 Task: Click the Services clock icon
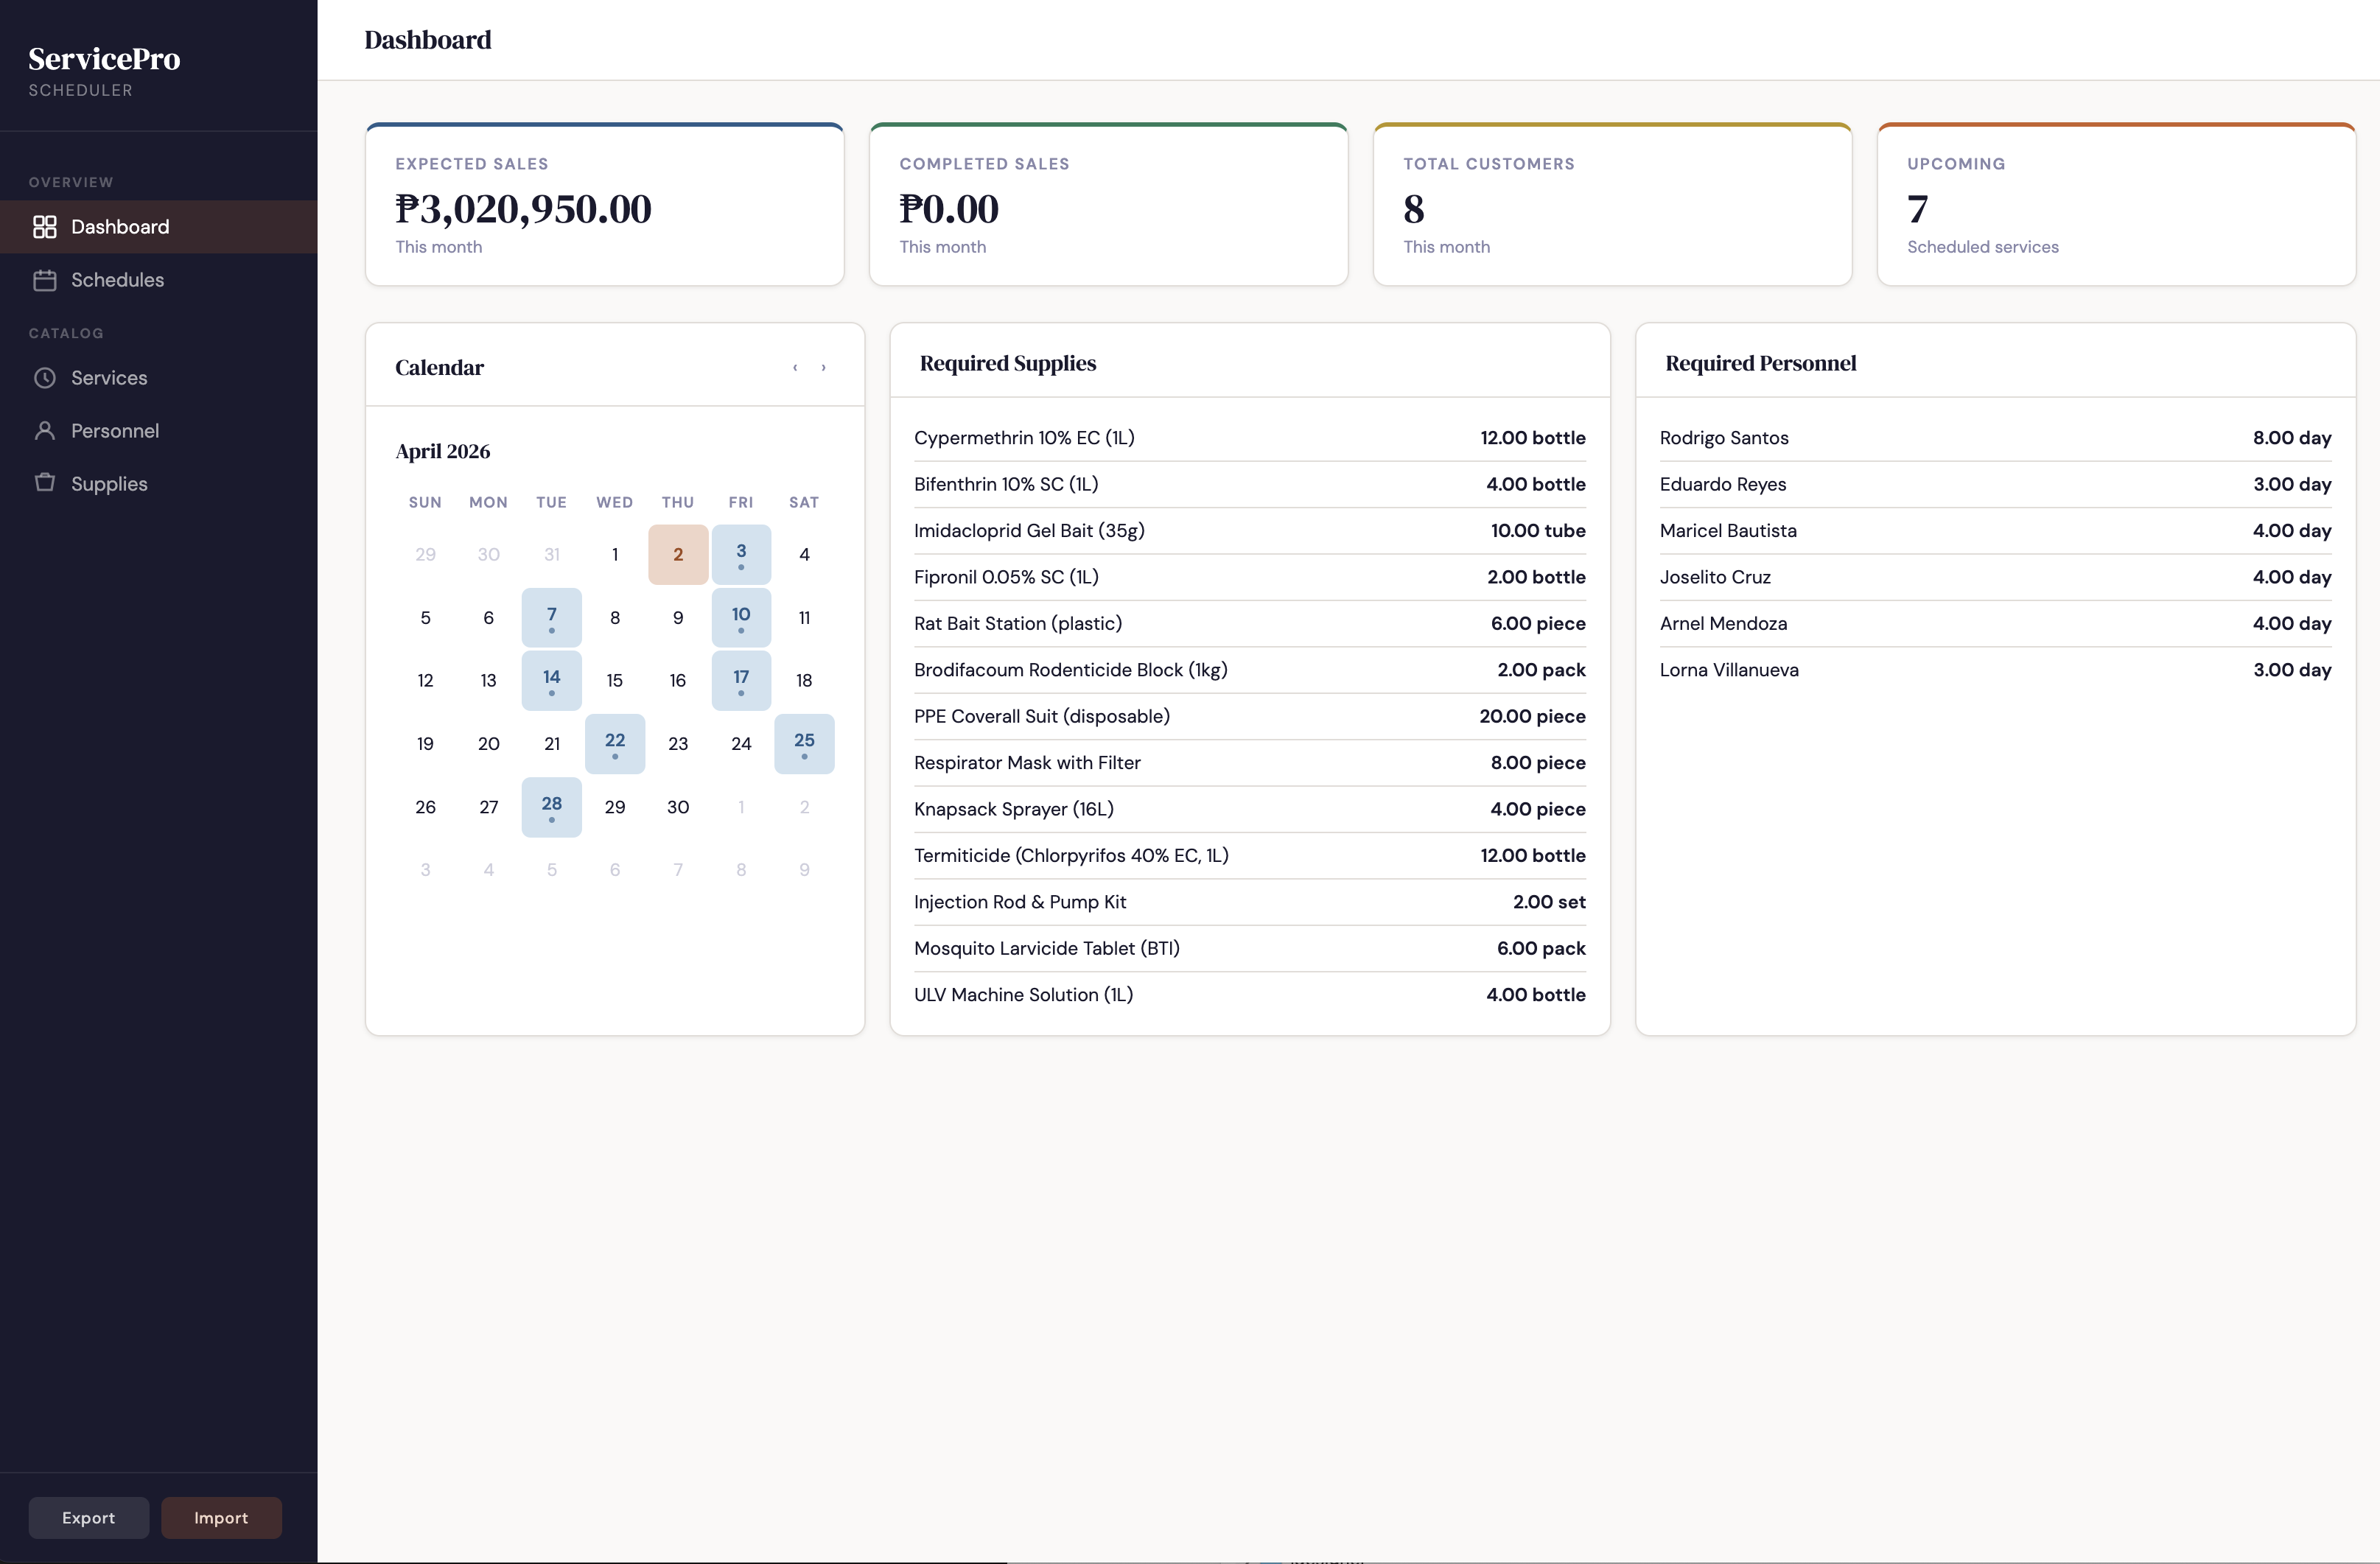pos(44,378)
